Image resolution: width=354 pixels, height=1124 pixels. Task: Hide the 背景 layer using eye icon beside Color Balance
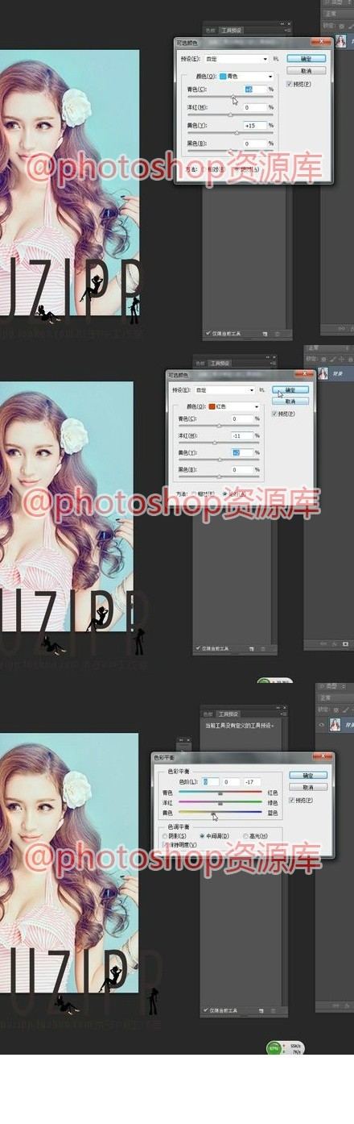pos(322,724)
